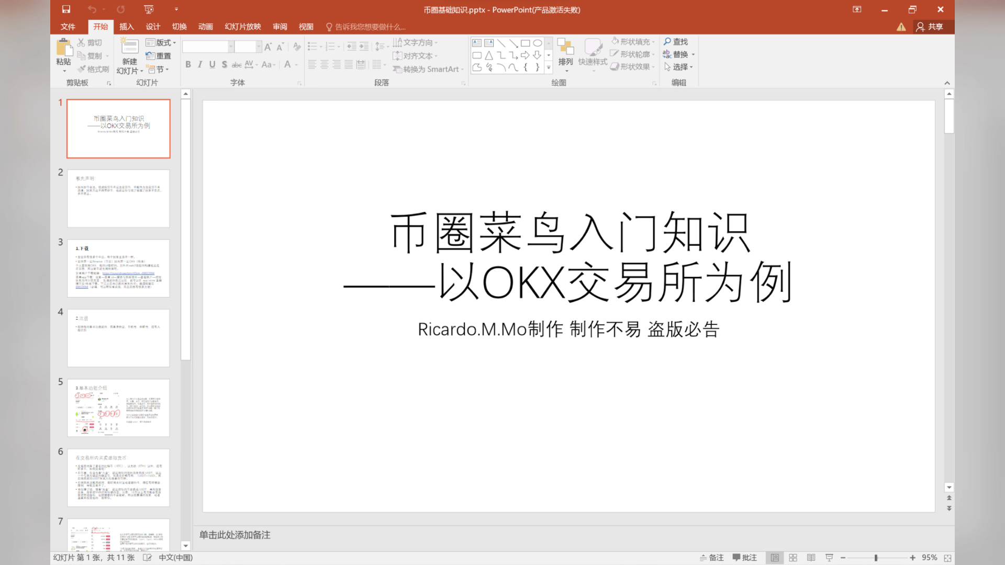This screenshot has width=1005, height=565.
Task: Toggle Bold formatting
Action: (188, 64)
